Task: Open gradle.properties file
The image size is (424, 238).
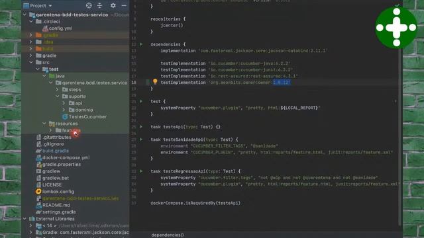Action: [62, 164]
